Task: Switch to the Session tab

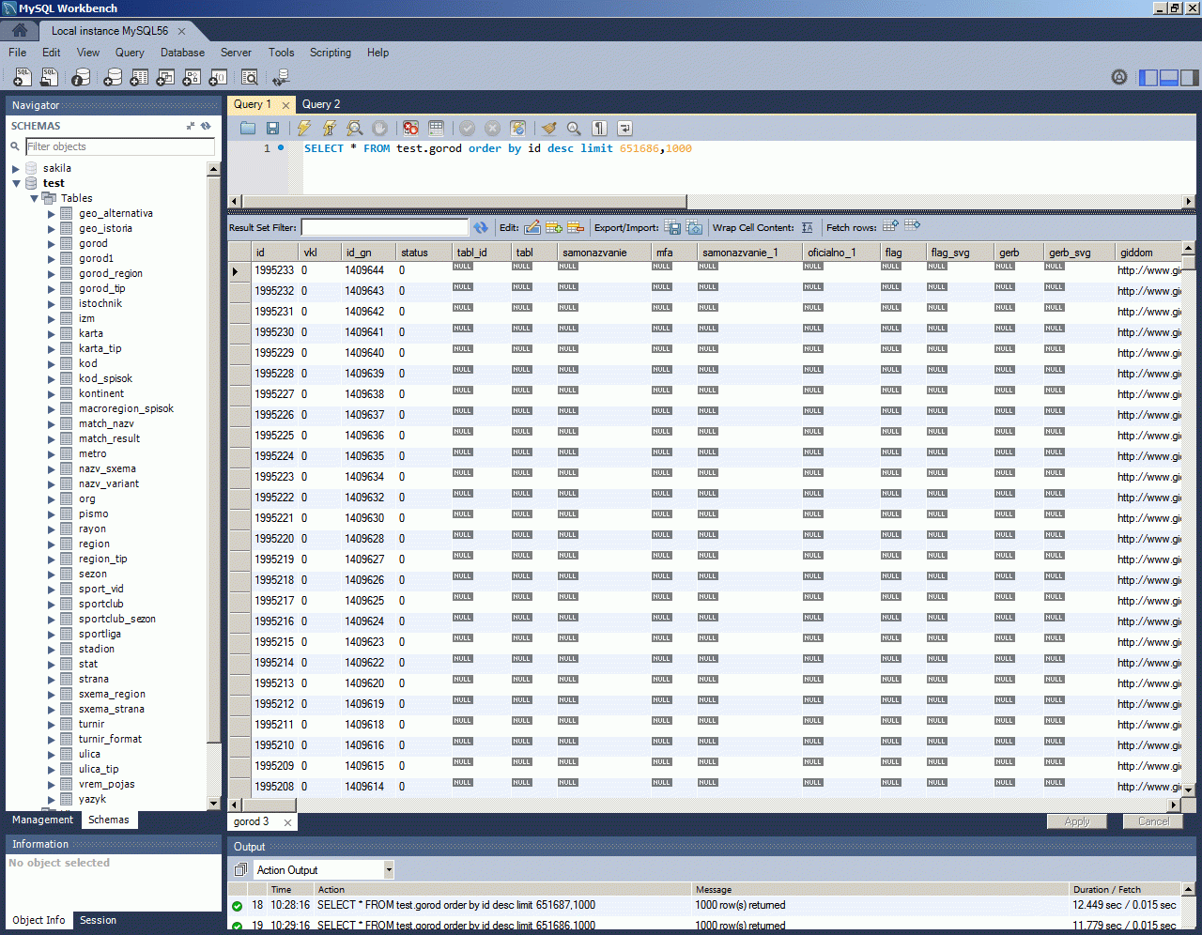Action: pos(98,920)
